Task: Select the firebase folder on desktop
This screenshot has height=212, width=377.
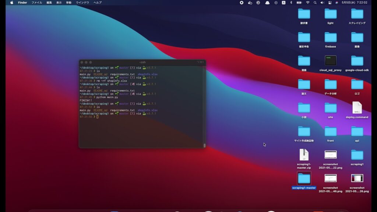Action: pos(330,37)
